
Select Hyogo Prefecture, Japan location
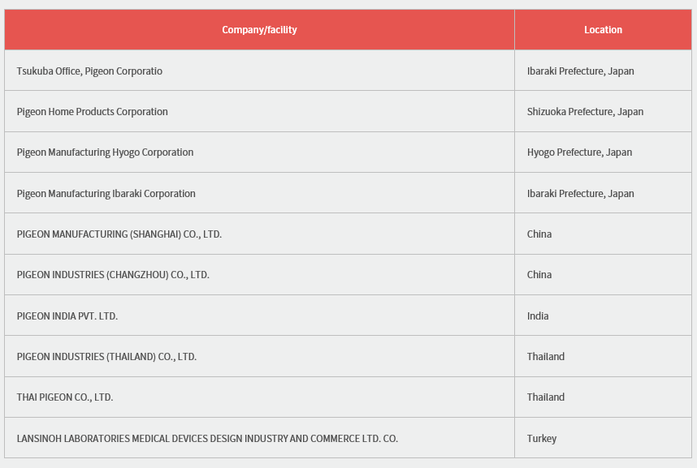coord(579,152)
